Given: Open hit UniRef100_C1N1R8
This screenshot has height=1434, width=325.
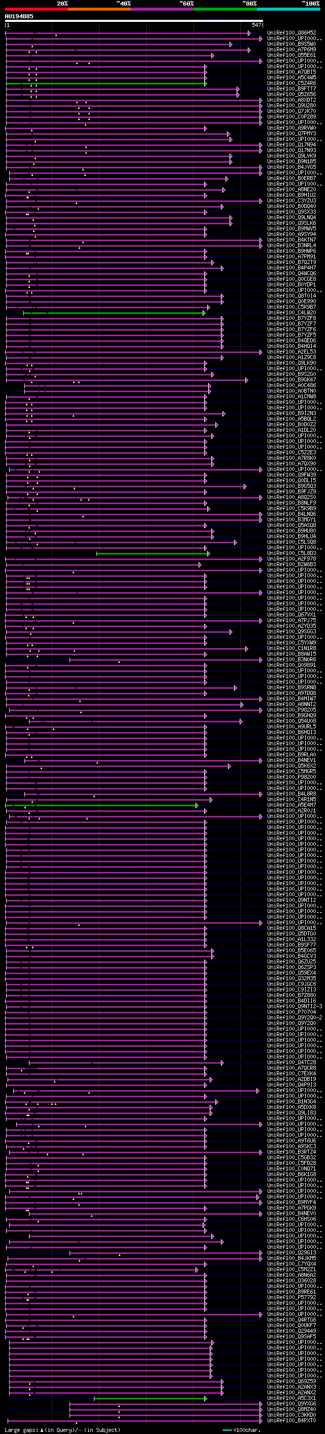Looking at the screenshot, I should pyautogui.click(x=291, y=649).
